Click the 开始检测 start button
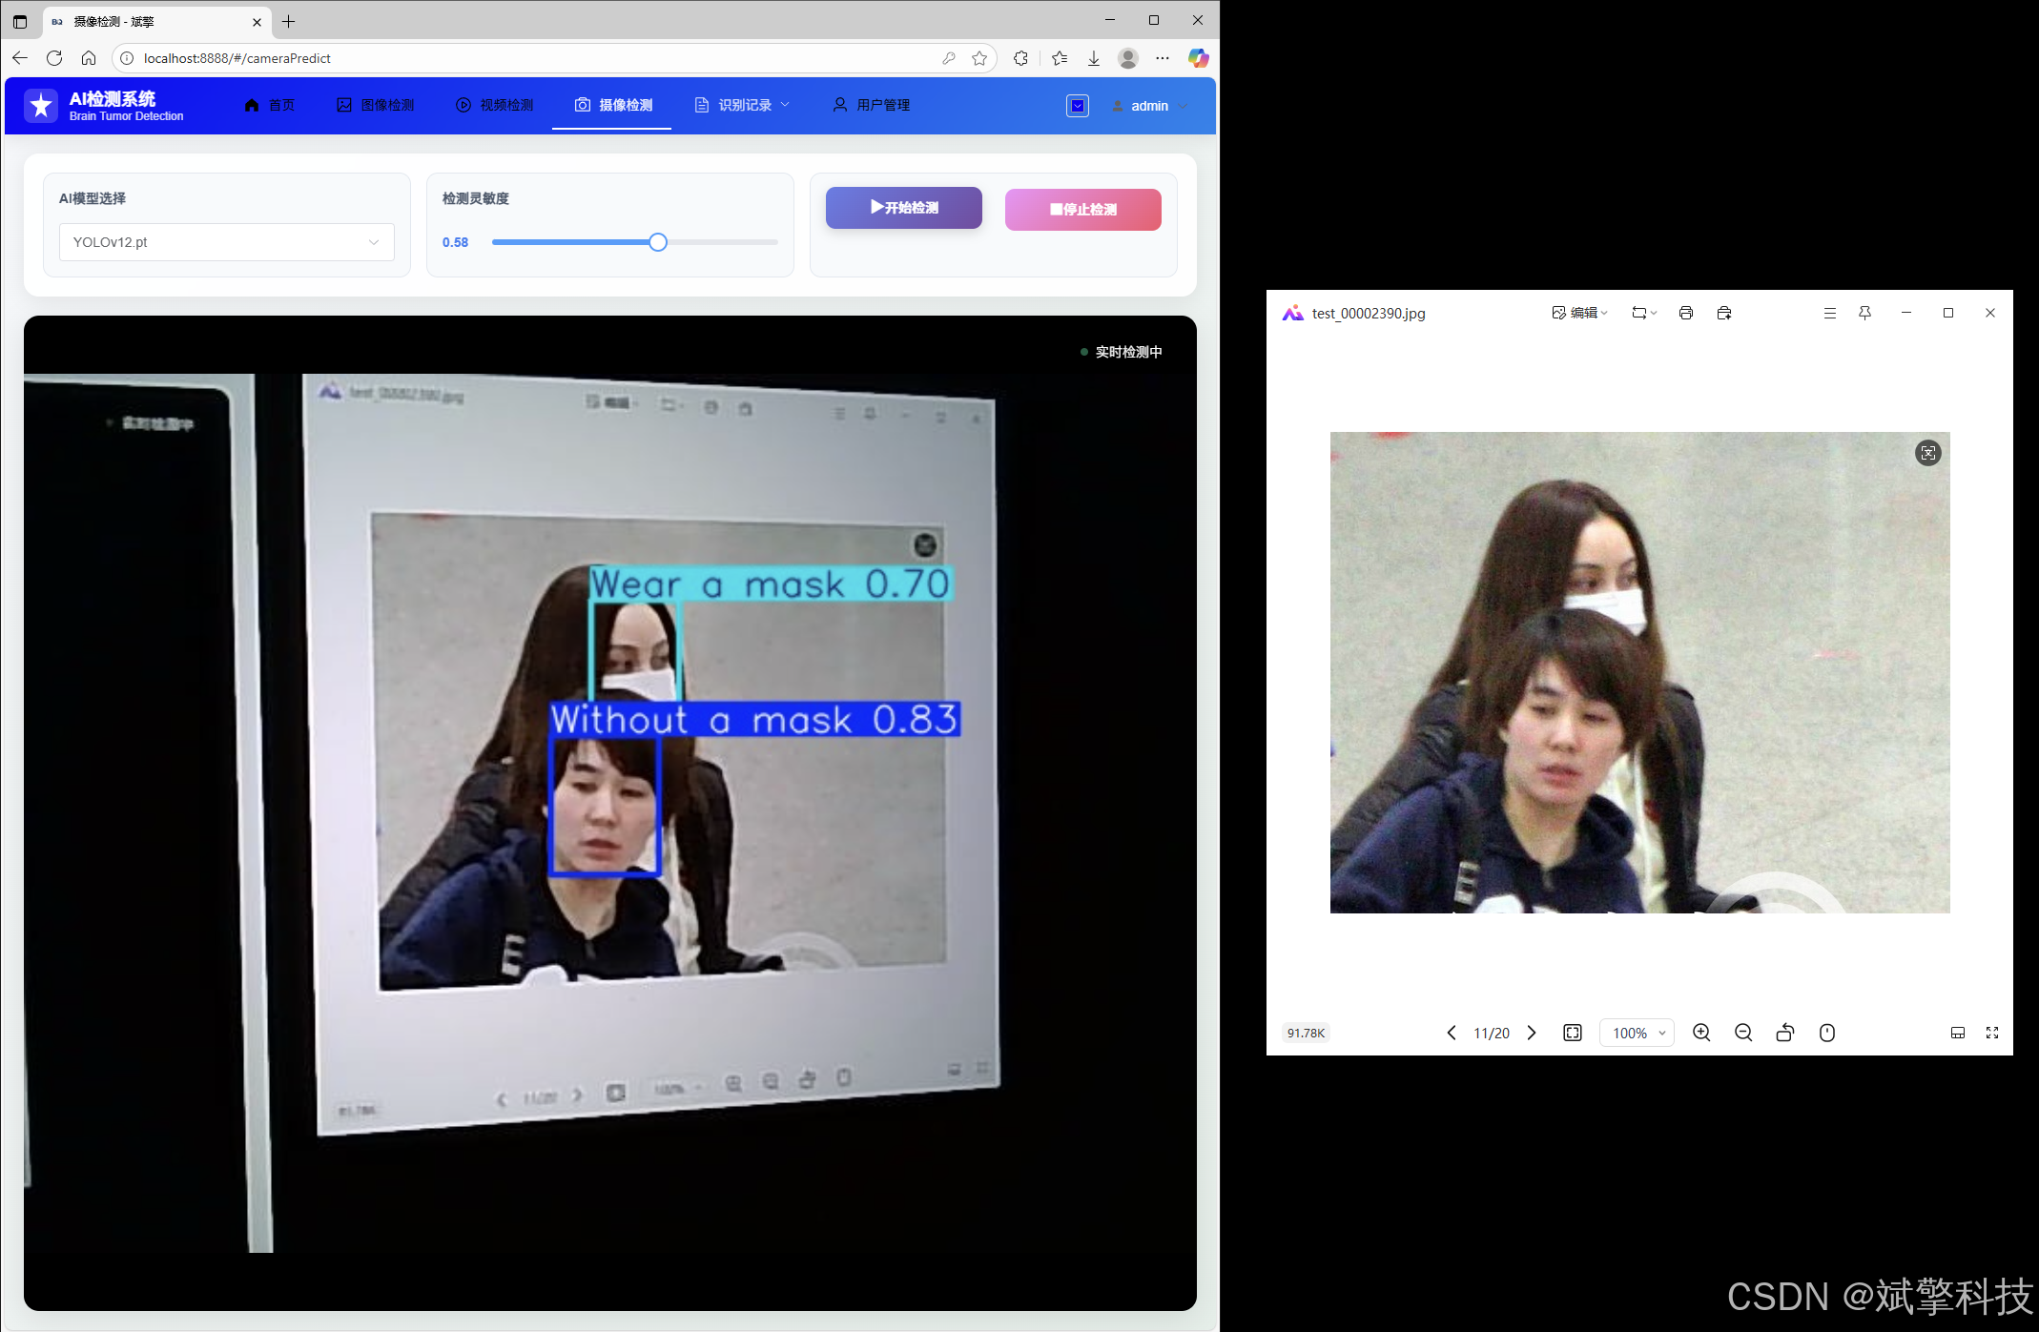The width and height of the screenshot is (2039, 1332). 904,208
